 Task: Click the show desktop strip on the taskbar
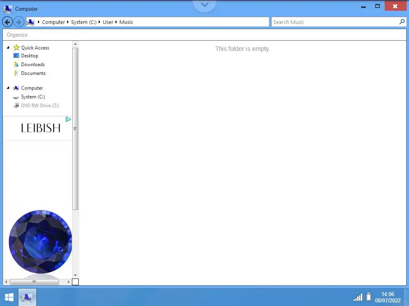tap(407, 297)
